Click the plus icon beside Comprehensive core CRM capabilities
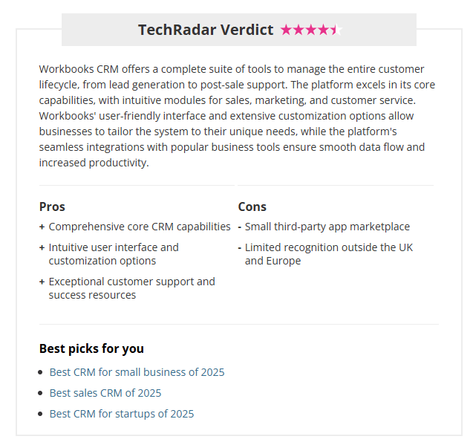This screenshot has height=445, width=473. tap(42, 227)
